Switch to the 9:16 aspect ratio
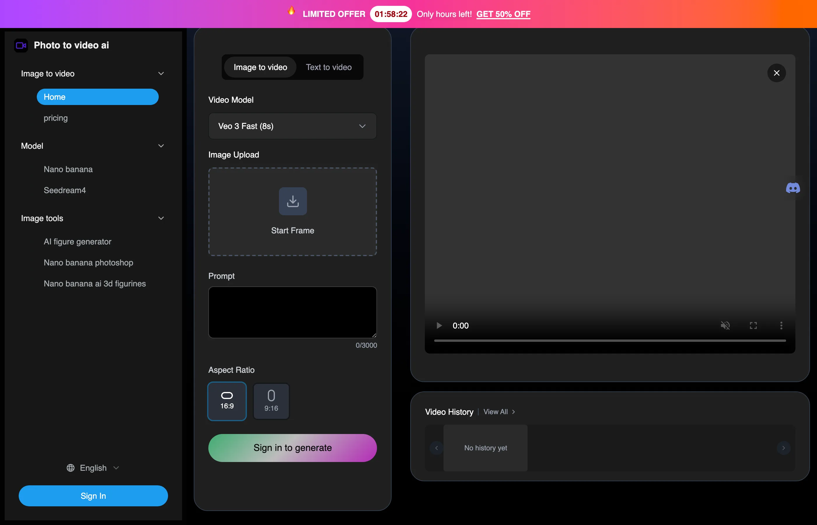Screen dimensions: 817x525 tap(271, 401)
